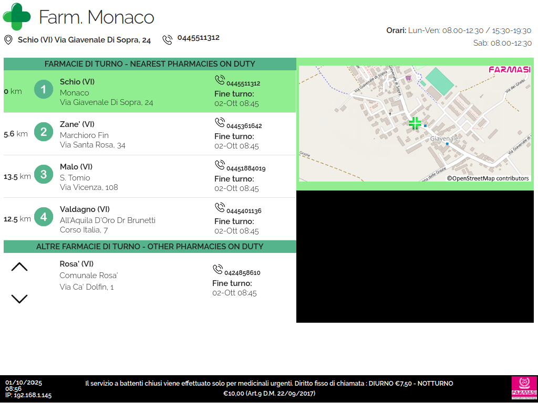Select the number 2 circle badge

click(x=44, y=132)
